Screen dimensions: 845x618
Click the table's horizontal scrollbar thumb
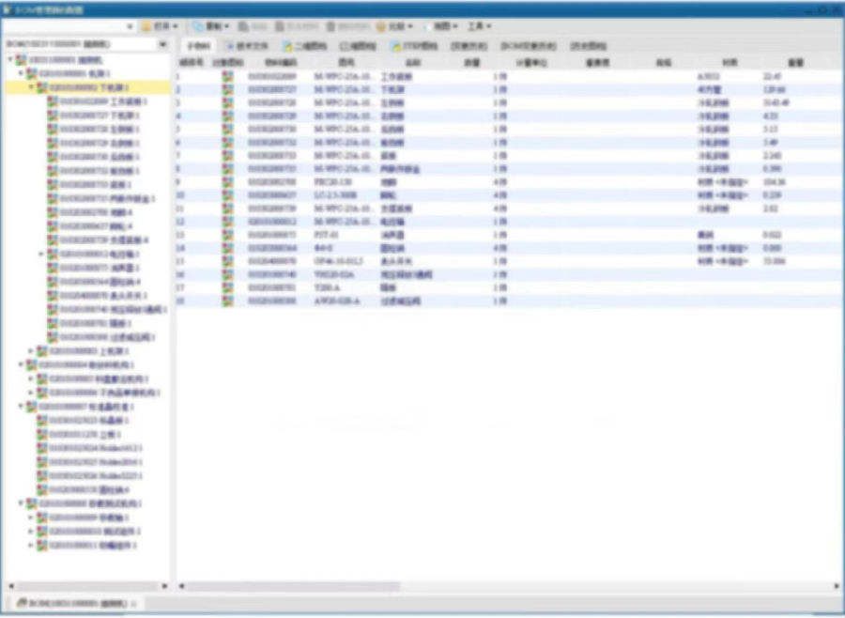click(x=294, y=586)
